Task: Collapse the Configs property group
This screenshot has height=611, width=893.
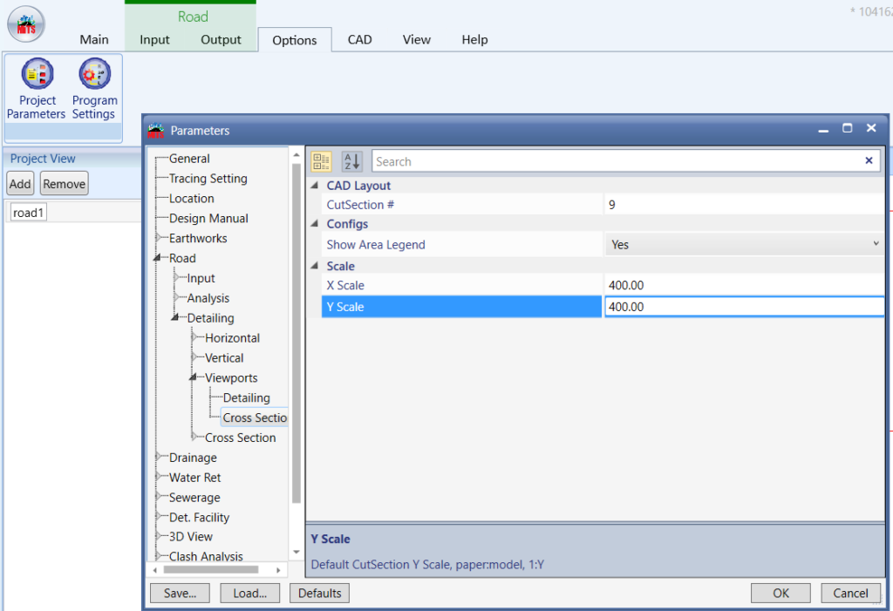Action: pos(314,224)
